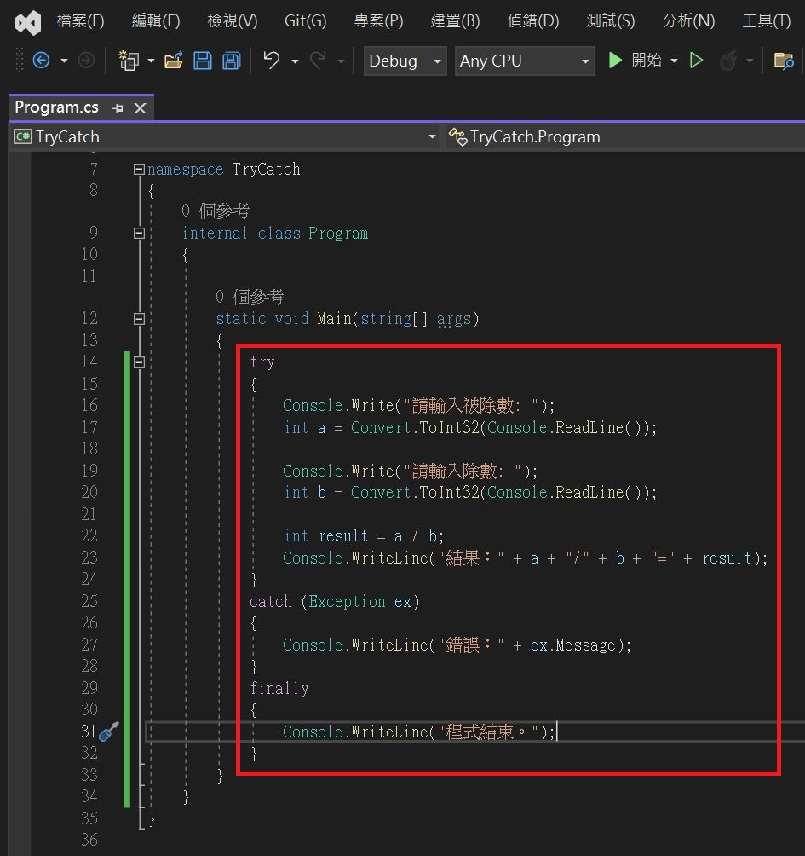Open the 專案(P) menu
This screenshot has width=805, height=856.
(378, 20)
